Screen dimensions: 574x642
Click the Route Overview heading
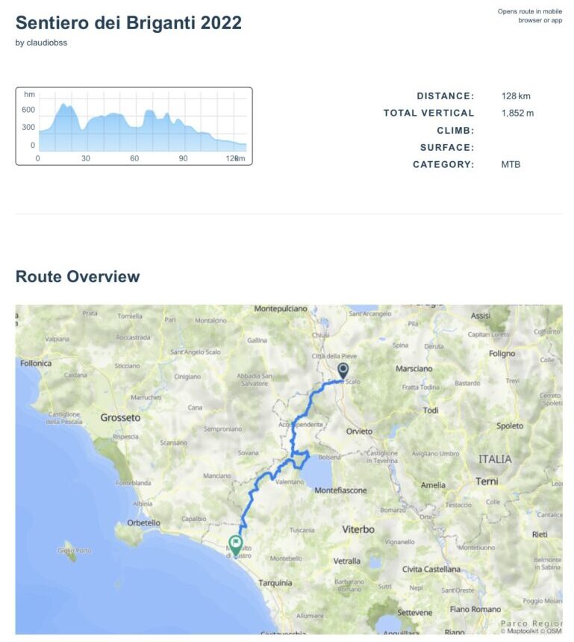point(78,276)
